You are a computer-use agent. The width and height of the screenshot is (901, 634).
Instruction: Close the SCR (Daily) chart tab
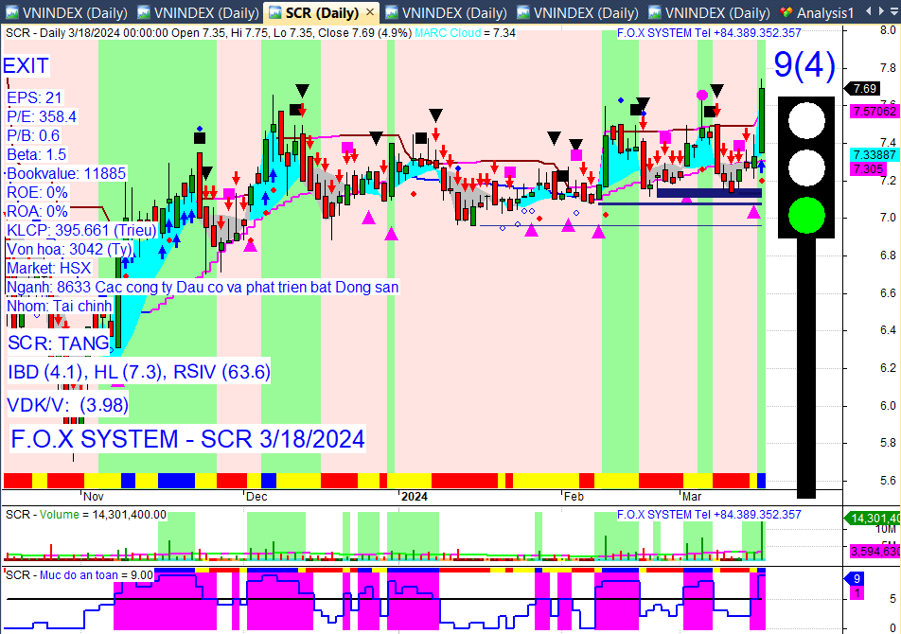[370, 11]
